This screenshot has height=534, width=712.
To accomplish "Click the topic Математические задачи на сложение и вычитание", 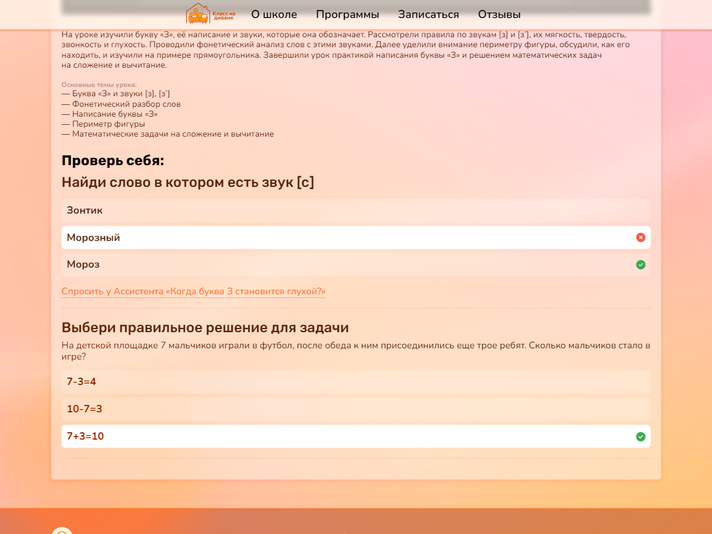I will [x=168, y=134].
